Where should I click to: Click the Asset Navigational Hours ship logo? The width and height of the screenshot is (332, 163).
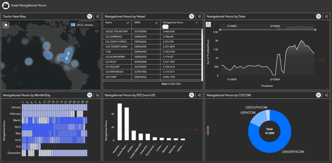(x=6, y=5)
